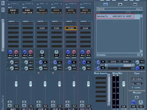Switch to the FX tab
Screen dimensions: 147x110
106,4
